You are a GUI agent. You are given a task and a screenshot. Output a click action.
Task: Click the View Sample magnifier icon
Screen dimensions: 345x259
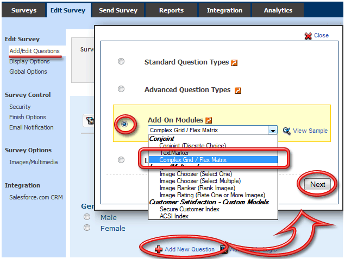click(287, 131)
